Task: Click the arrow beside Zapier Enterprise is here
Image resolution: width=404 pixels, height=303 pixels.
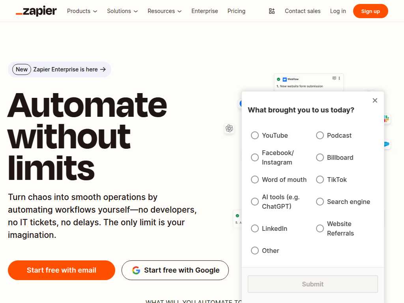Action: click(103, 69)
